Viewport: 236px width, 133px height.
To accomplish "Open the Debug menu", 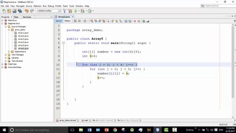I will pos(51,6).
